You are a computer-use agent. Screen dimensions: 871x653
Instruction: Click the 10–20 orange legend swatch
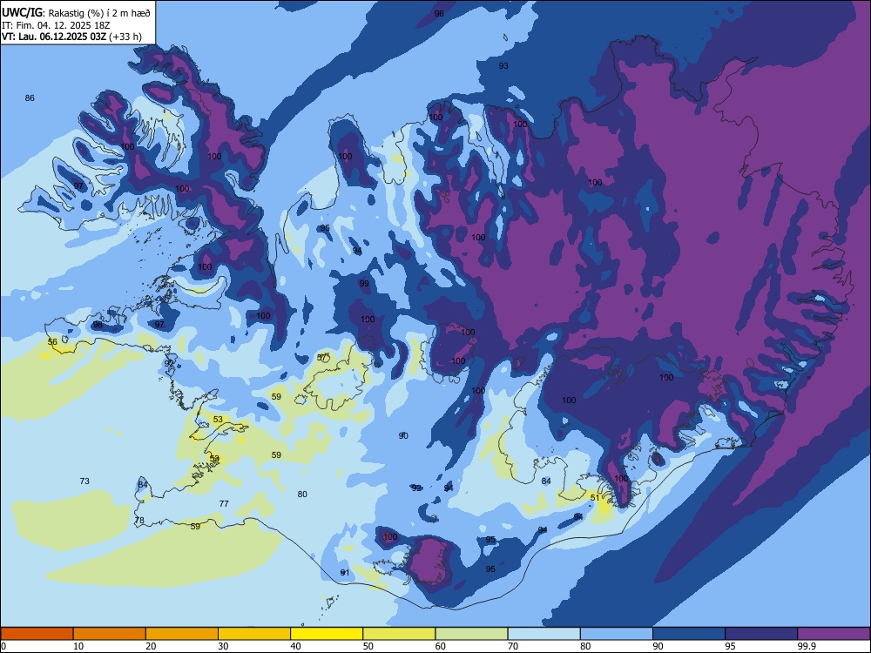(x=110, y=634)
